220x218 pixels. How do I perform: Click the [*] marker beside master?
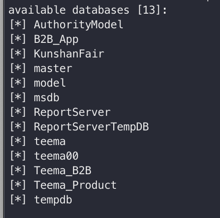click(x=18, y=68)
